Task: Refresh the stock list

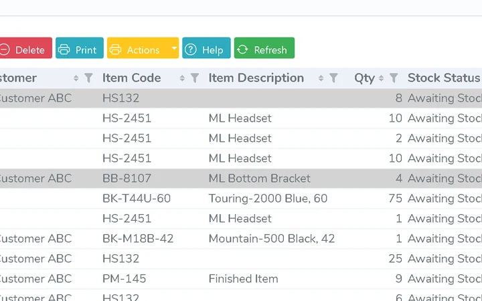Action: coord(264,48)
